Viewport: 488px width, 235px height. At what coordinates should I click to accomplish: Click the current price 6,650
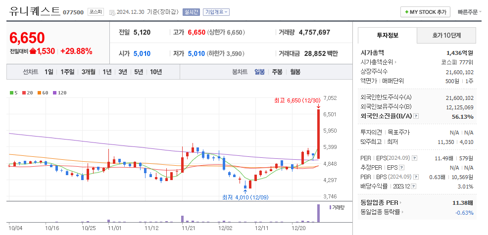click(x=27, y=38)
